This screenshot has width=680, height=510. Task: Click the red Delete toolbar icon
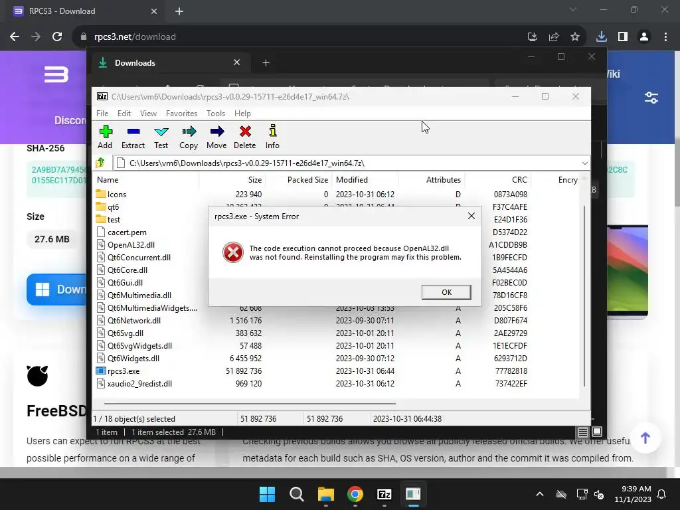tap(245, 131)
